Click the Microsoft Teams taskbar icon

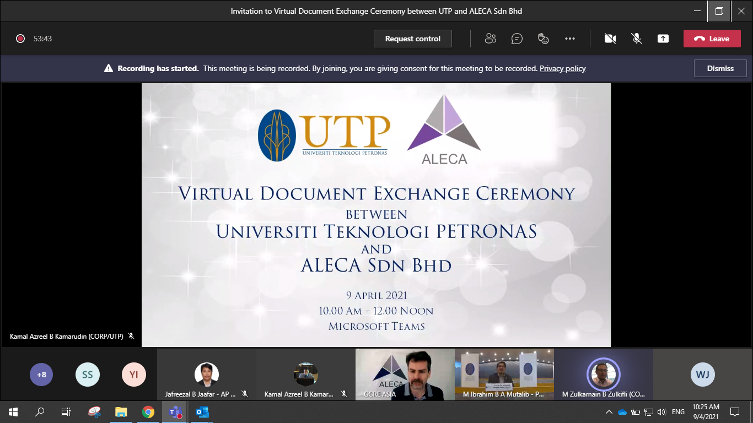point(175,412)
